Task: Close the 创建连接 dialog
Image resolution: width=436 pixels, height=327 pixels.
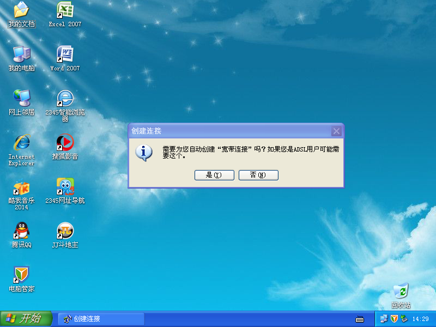Action: pyautogui.click(x=336, y=131)
